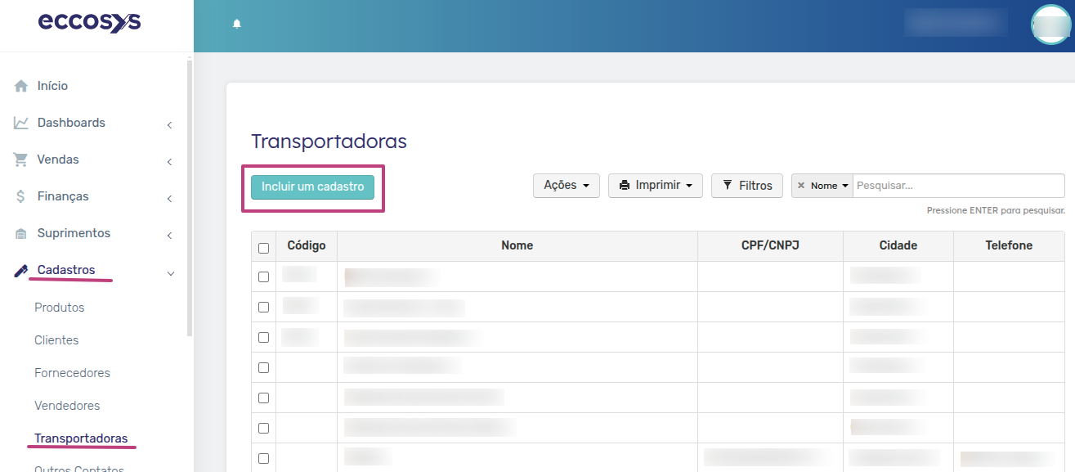This screenshot has width=1075, height=472.
Task: Click the Pesquisar search field
Action: point(959,186)
